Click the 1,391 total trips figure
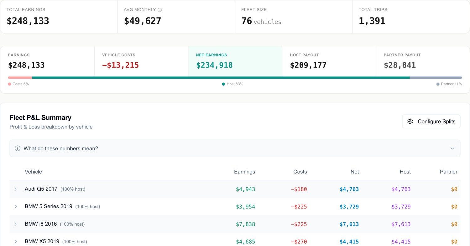Screen dimensions: 470x246 [x=372, y=21]
